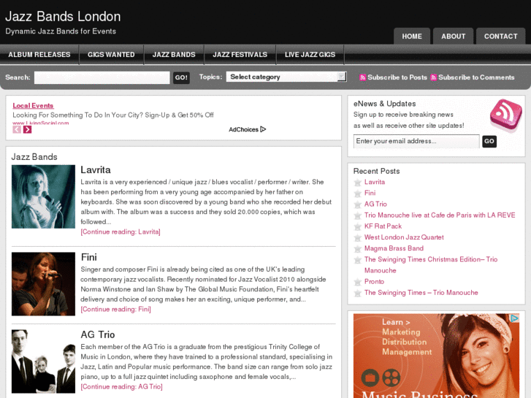This screenshot has height=398, width=531.
Task: Go to JAZZ BANDS menu
Action: pos(174,55)
